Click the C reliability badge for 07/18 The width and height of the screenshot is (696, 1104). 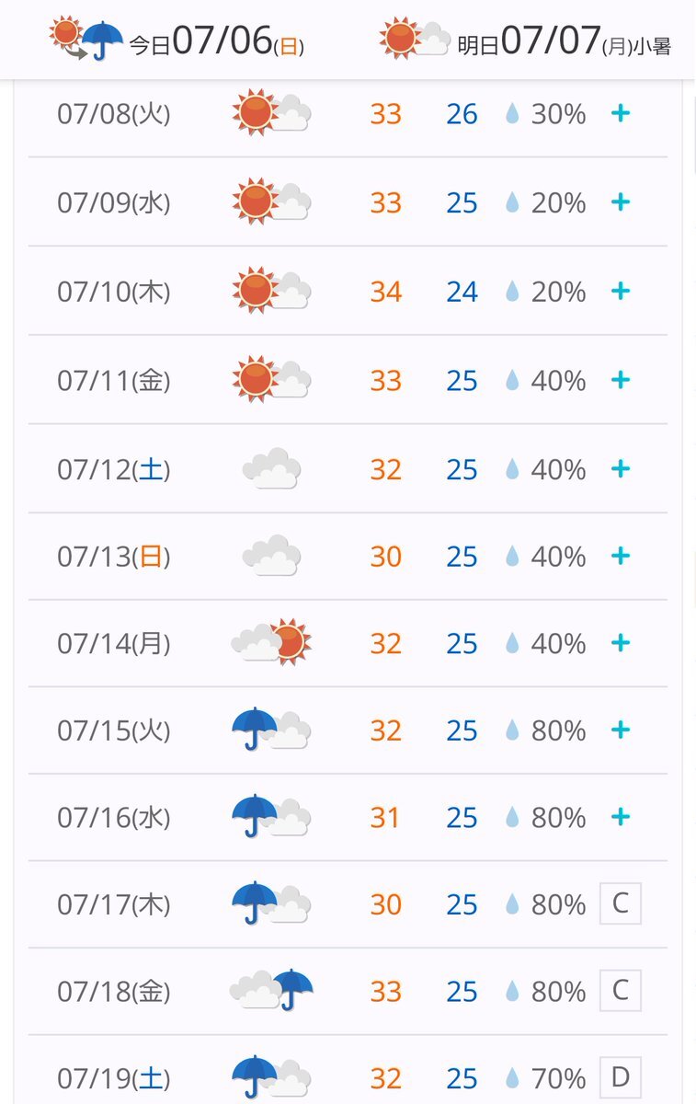tap(621, 991)
